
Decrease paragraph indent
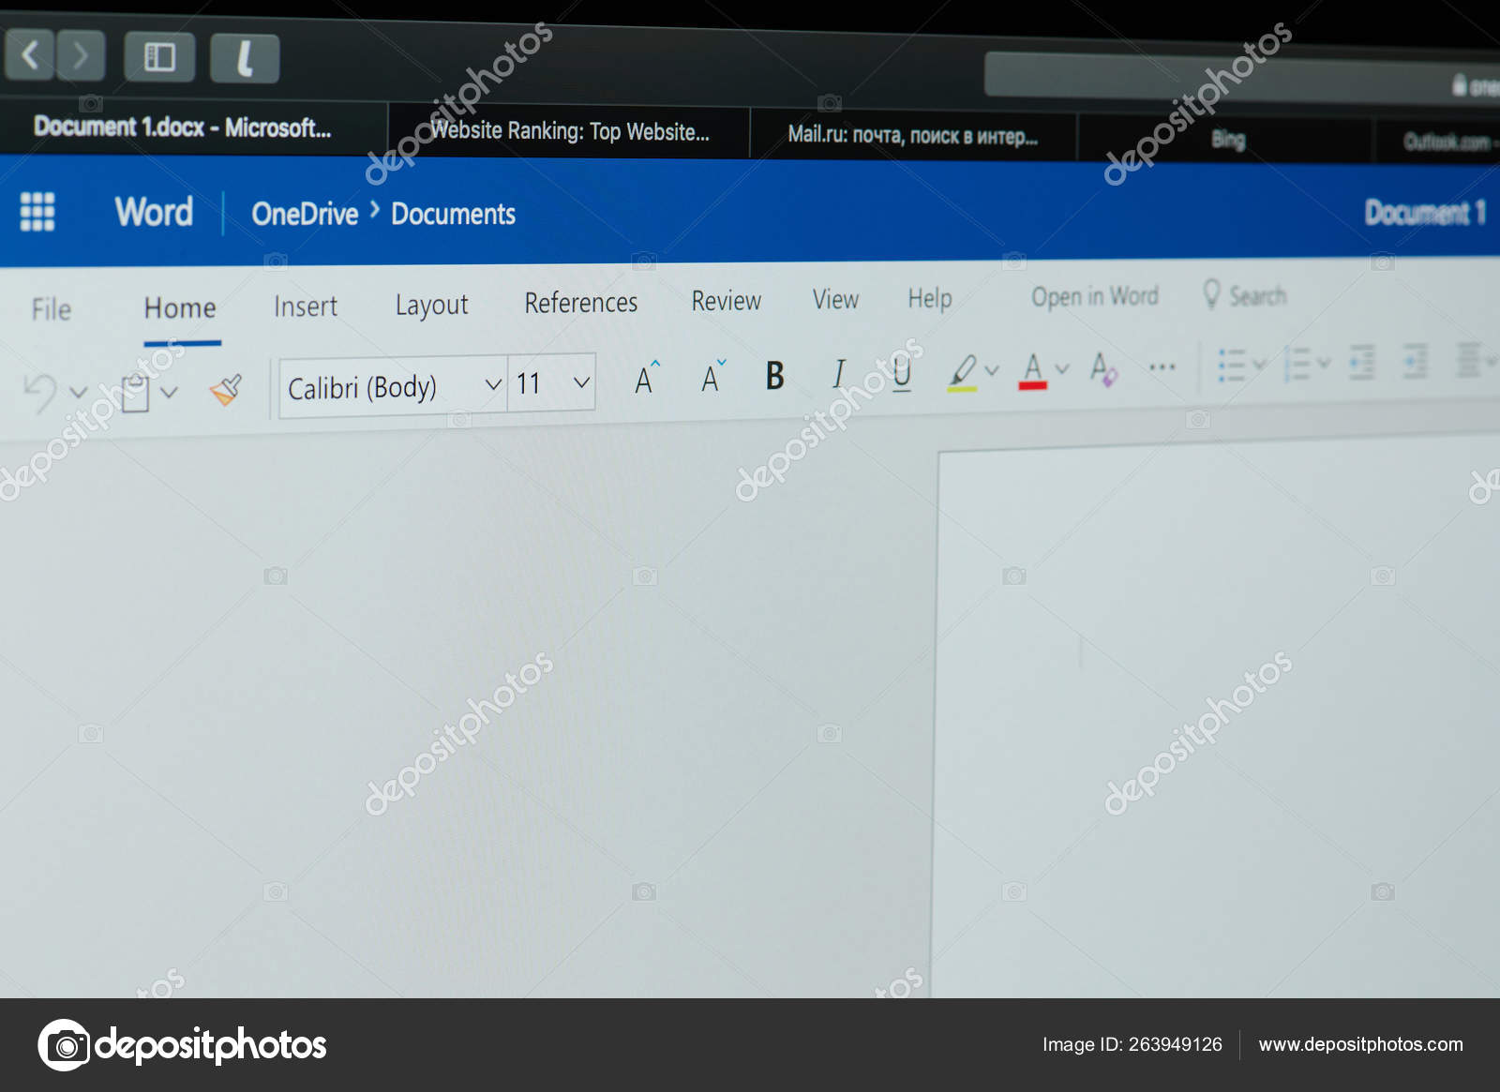(1361, 362)
